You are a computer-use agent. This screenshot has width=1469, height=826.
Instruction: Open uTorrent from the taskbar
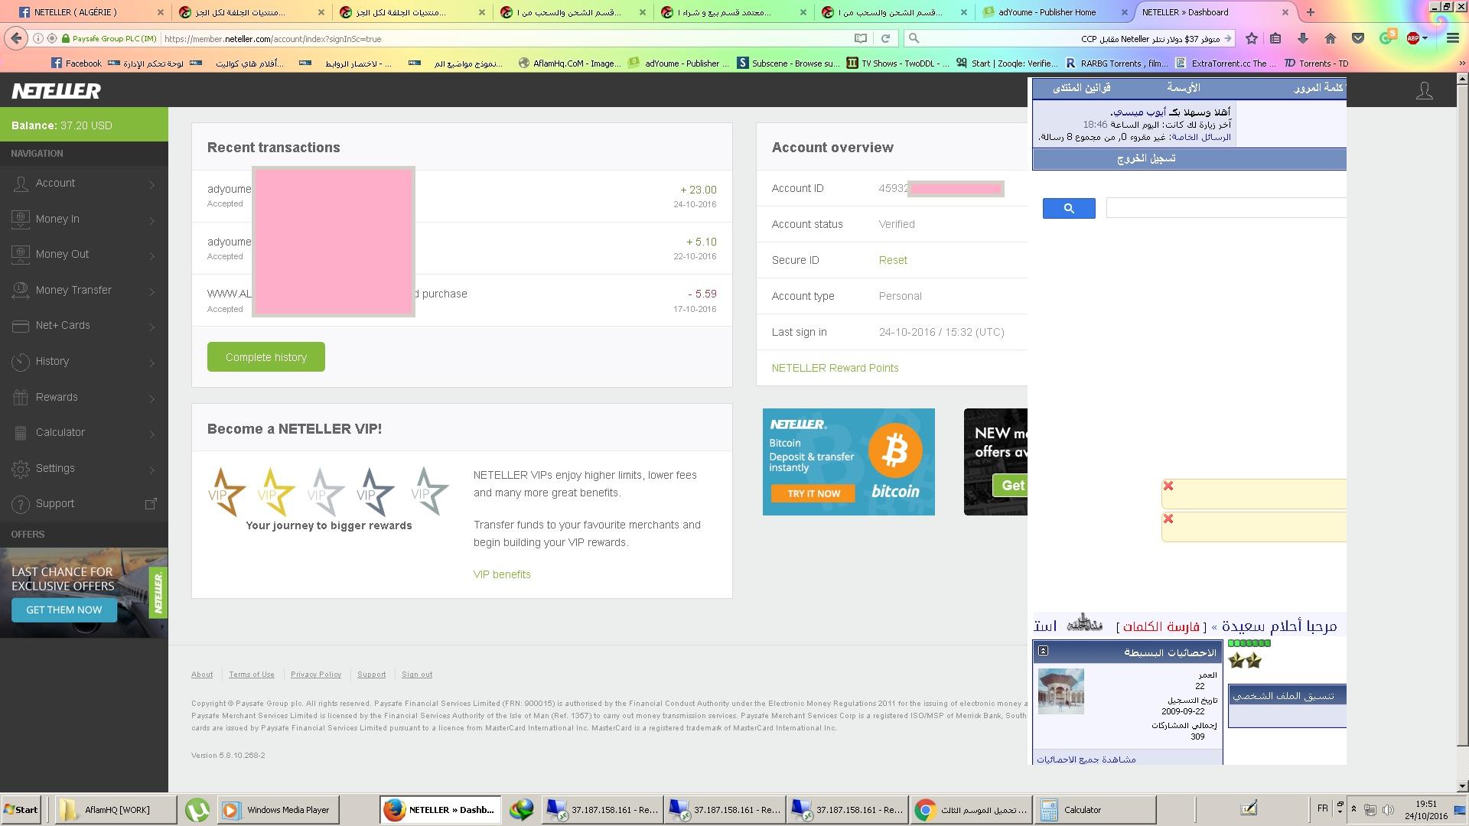coord(197,810)
